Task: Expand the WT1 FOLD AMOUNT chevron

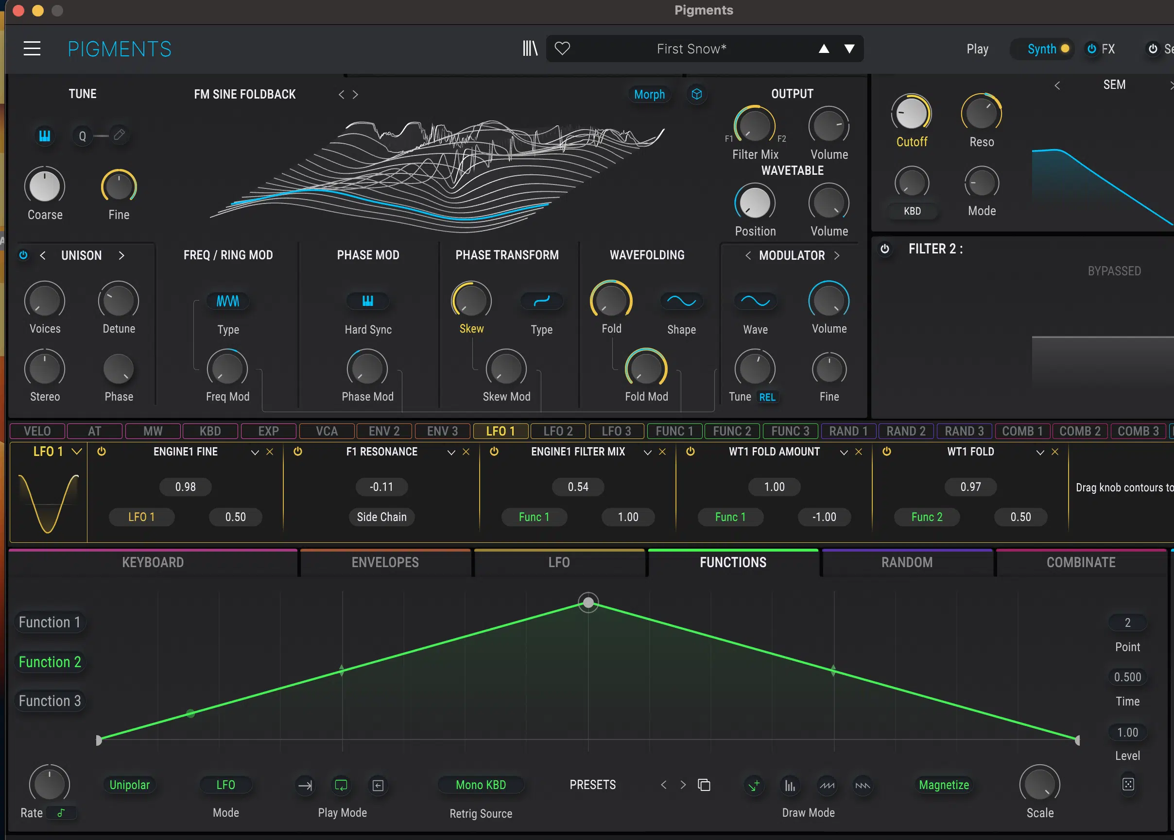Action: (x=843, y=452)
